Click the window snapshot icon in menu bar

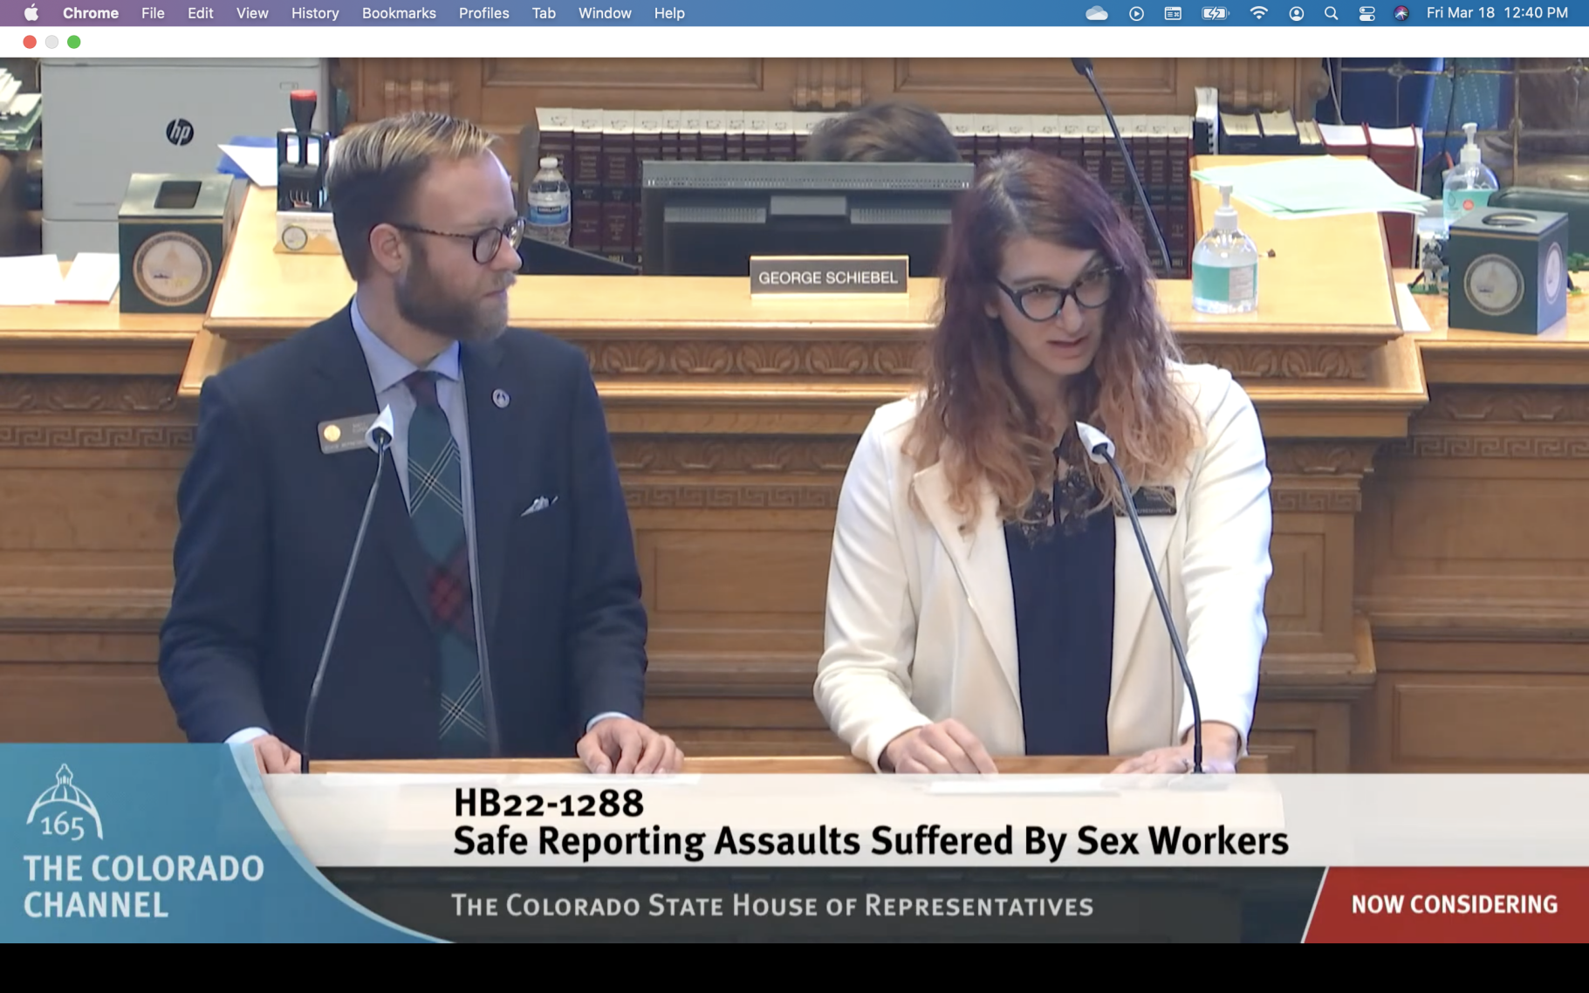tap(1173, 13)
